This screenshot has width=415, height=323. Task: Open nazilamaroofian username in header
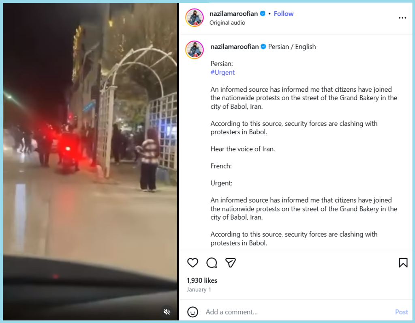(x=233, y=13)
